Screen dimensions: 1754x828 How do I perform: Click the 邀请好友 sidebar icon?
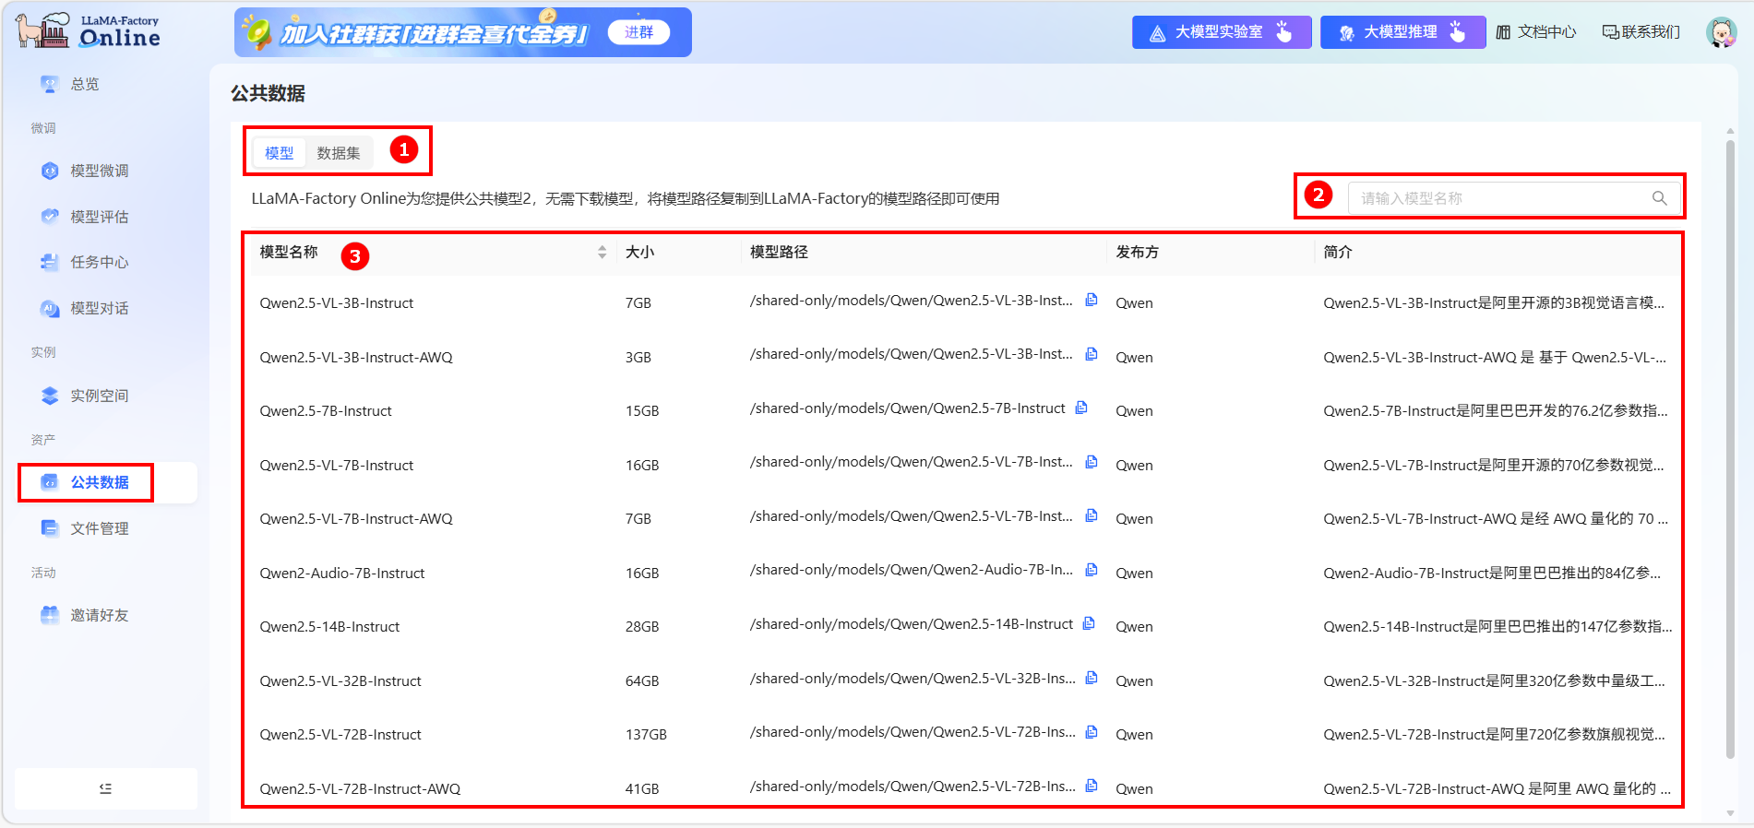point(50,615)
